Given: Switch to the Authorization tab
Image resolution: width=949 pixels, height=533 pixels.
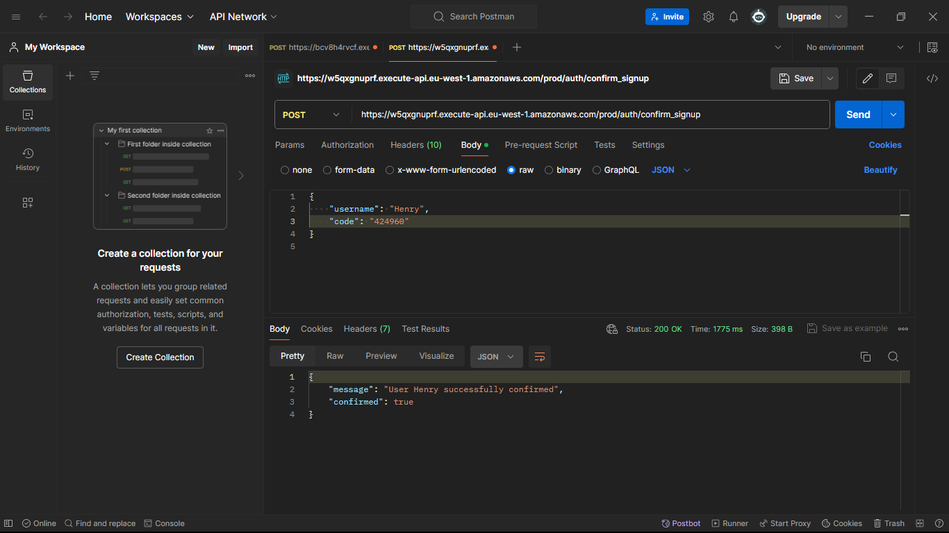Looking at the screenshot, I should pyautogui.click(x=347, y=145).
